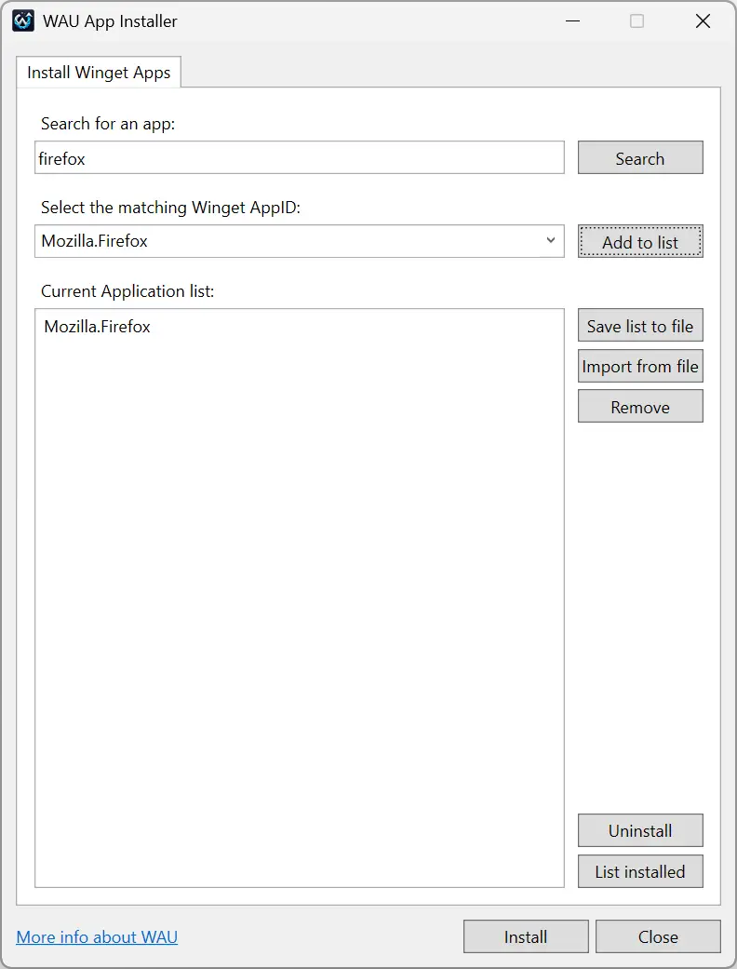Open the Winget AppID combo box

300,241
